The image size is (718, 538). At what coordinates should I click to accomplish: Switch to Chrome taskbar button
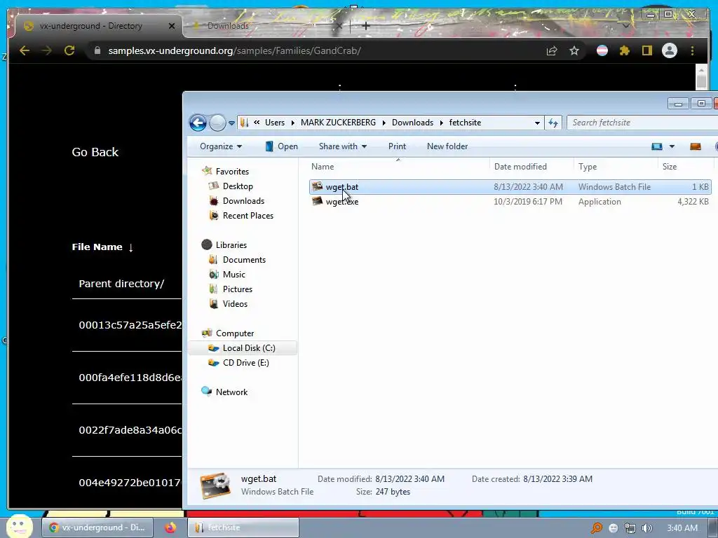click(97, 527)
